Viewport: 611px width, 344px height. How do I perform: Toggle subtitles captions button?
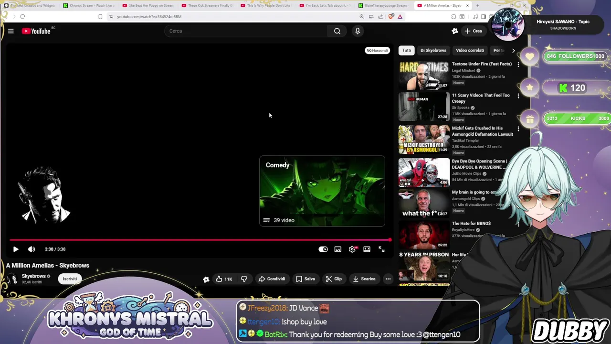[x=338, y=249]
